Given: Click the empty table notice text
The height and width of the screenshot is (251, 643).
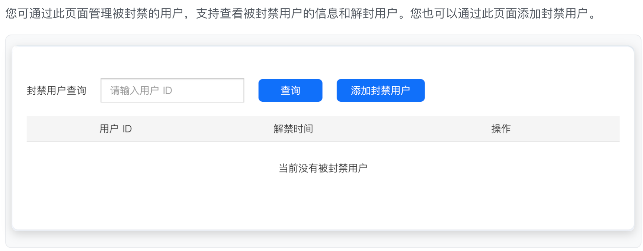Looking at the screenshot, I should (x=323, y=168).
